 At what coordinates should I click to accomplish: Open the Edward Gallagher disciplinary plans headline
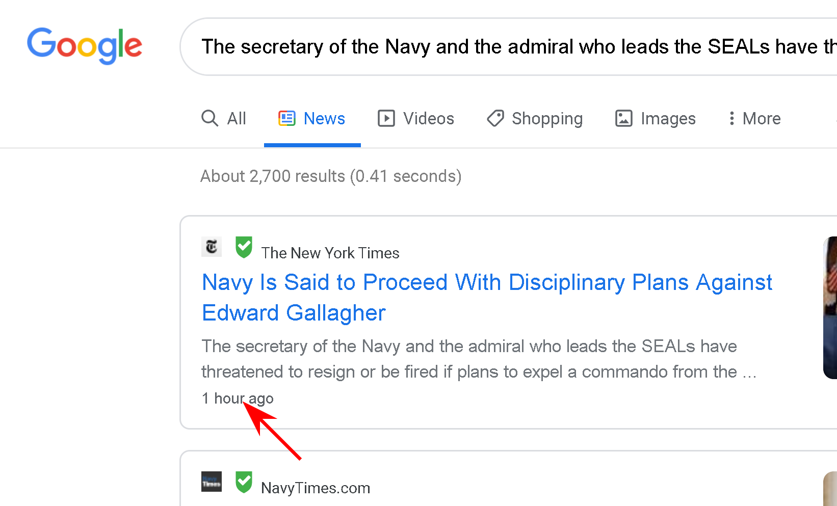(487, 298)
